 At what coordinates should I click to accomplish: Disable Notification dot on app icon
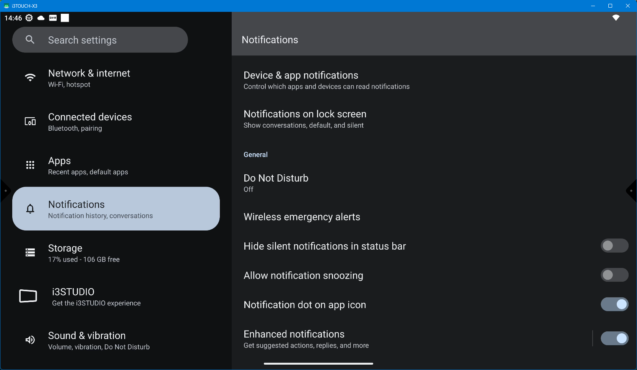click(x=614, y=305)
